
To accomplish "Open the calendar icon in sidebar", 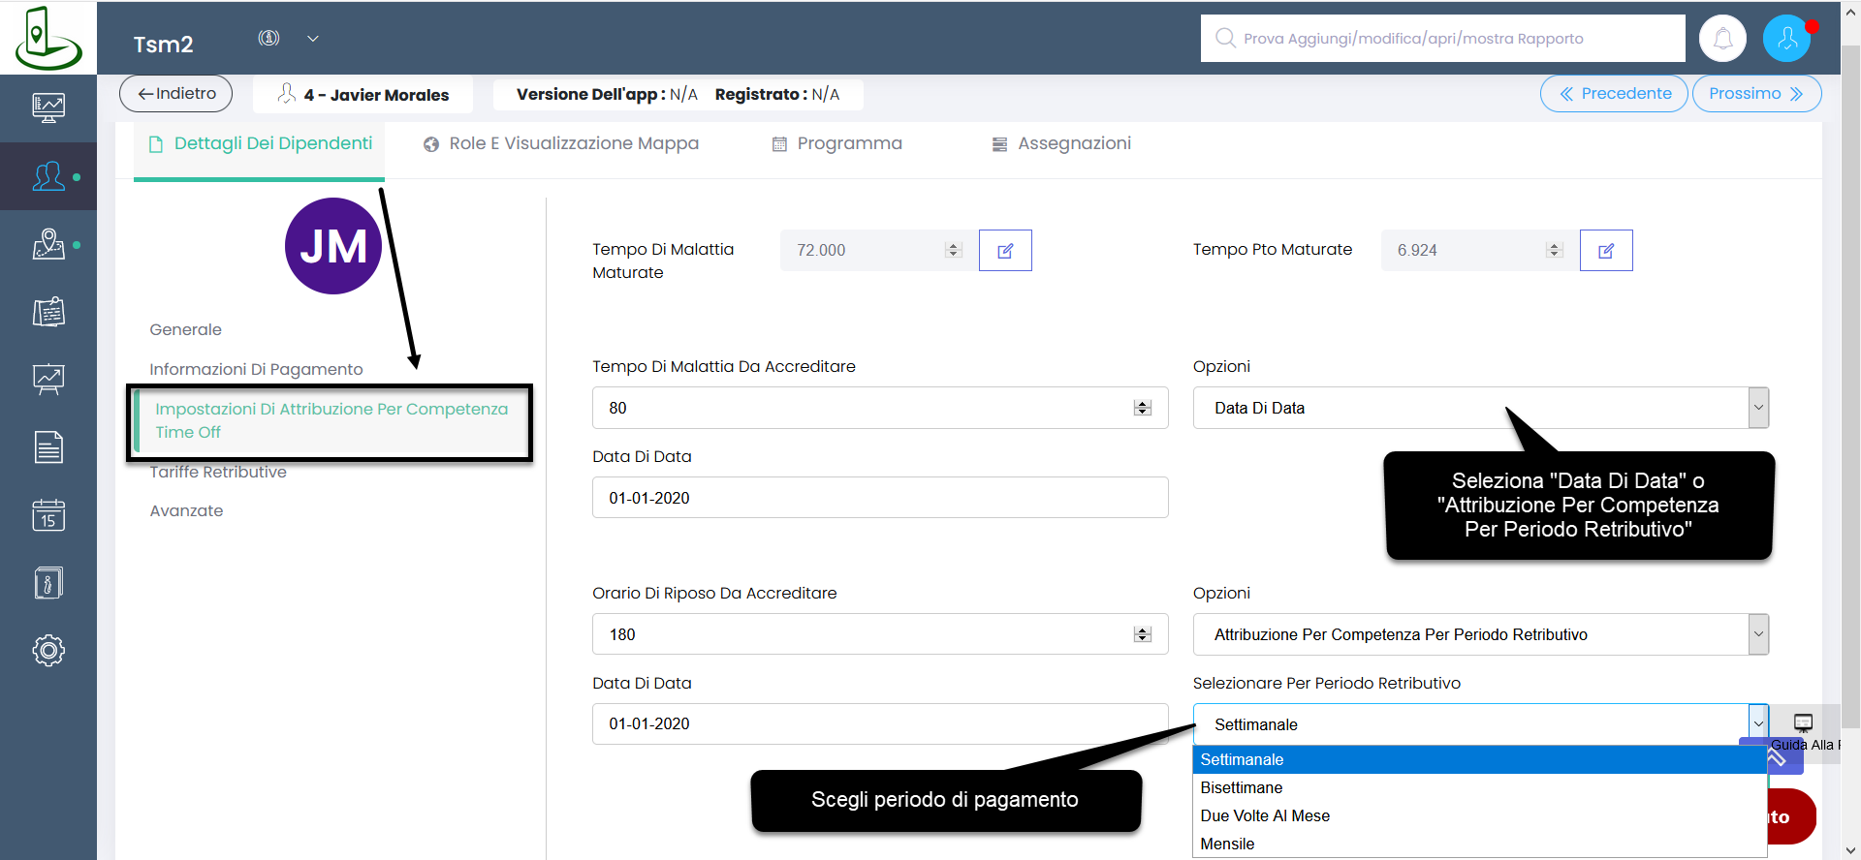I will (48, 515).
